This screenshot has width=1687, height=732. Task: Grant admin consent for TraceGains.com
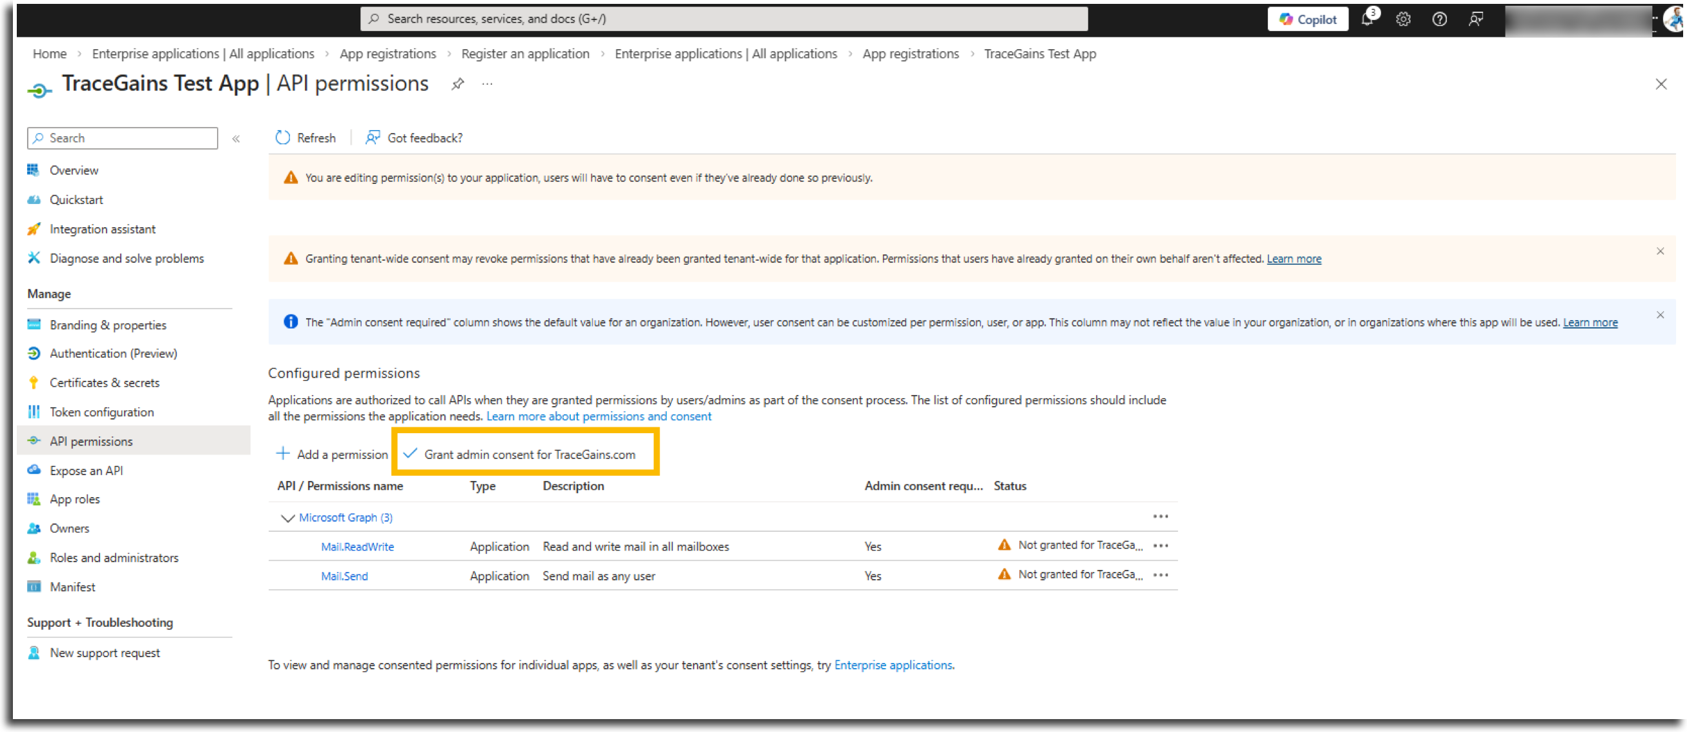(519, 454)
